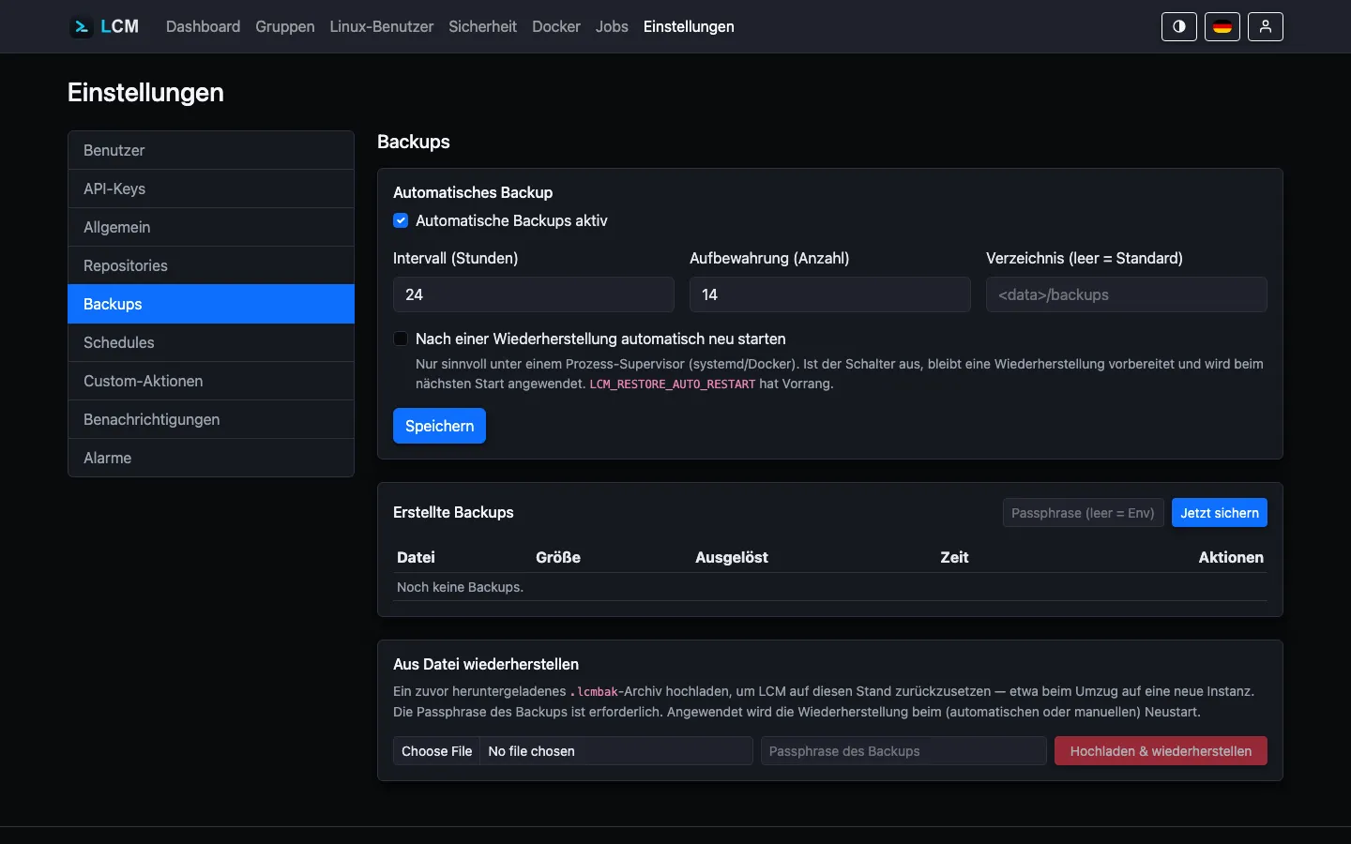Select Repositories in the sidebar
Viewport: 1351px width, 844px height.
coord(211,265)
